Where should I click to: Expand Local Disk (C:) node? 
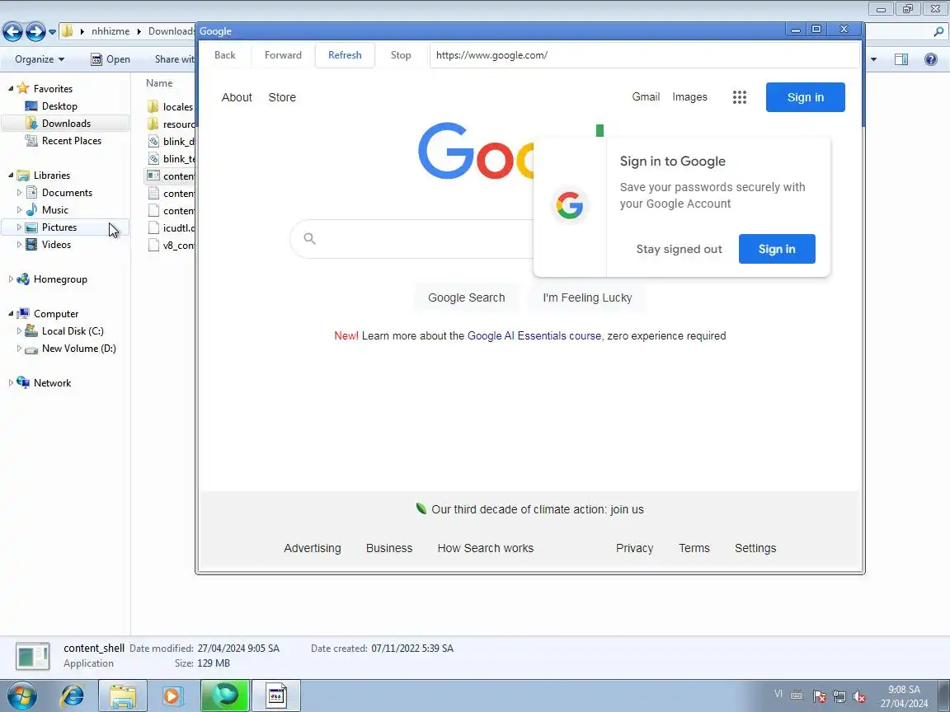click(x=19, y=331)
